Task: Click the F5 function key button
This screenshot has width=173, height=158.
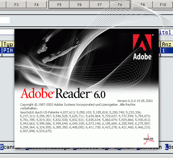Action: coord(59,5)
